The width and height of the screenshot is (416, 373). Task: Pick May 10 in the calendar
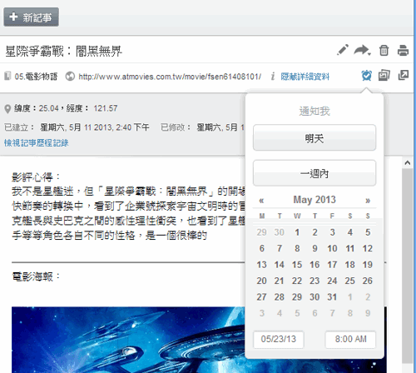tap(332, 248)
